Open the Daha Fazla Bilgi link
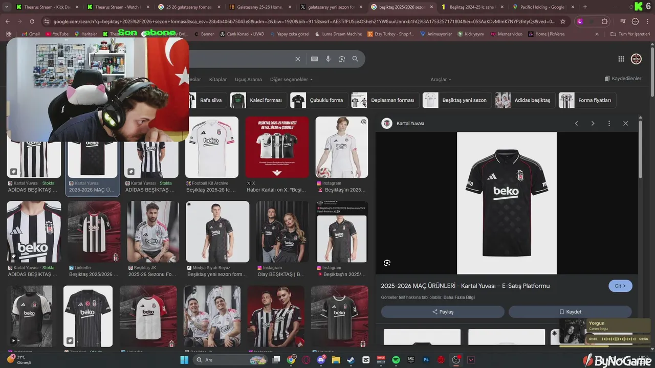The width and height of the screenshot is (655, 368). (459, 297)
